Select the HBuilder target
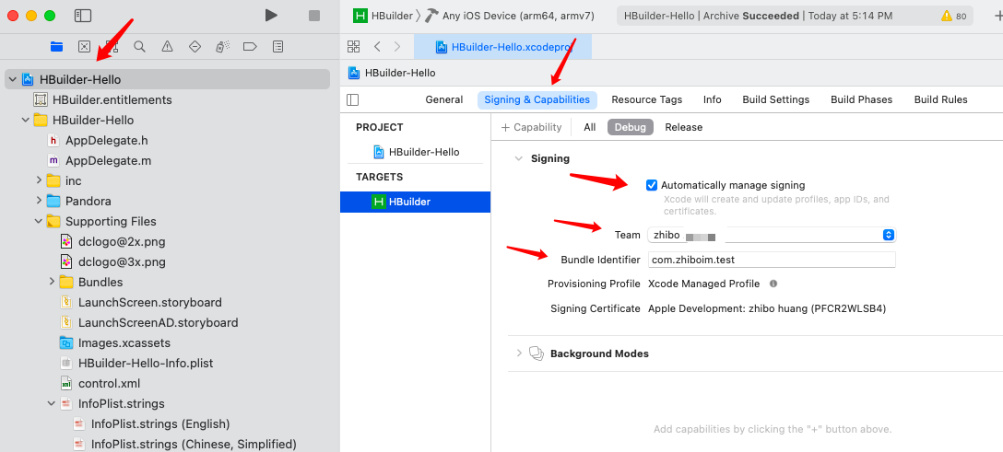 pos(415,202)
